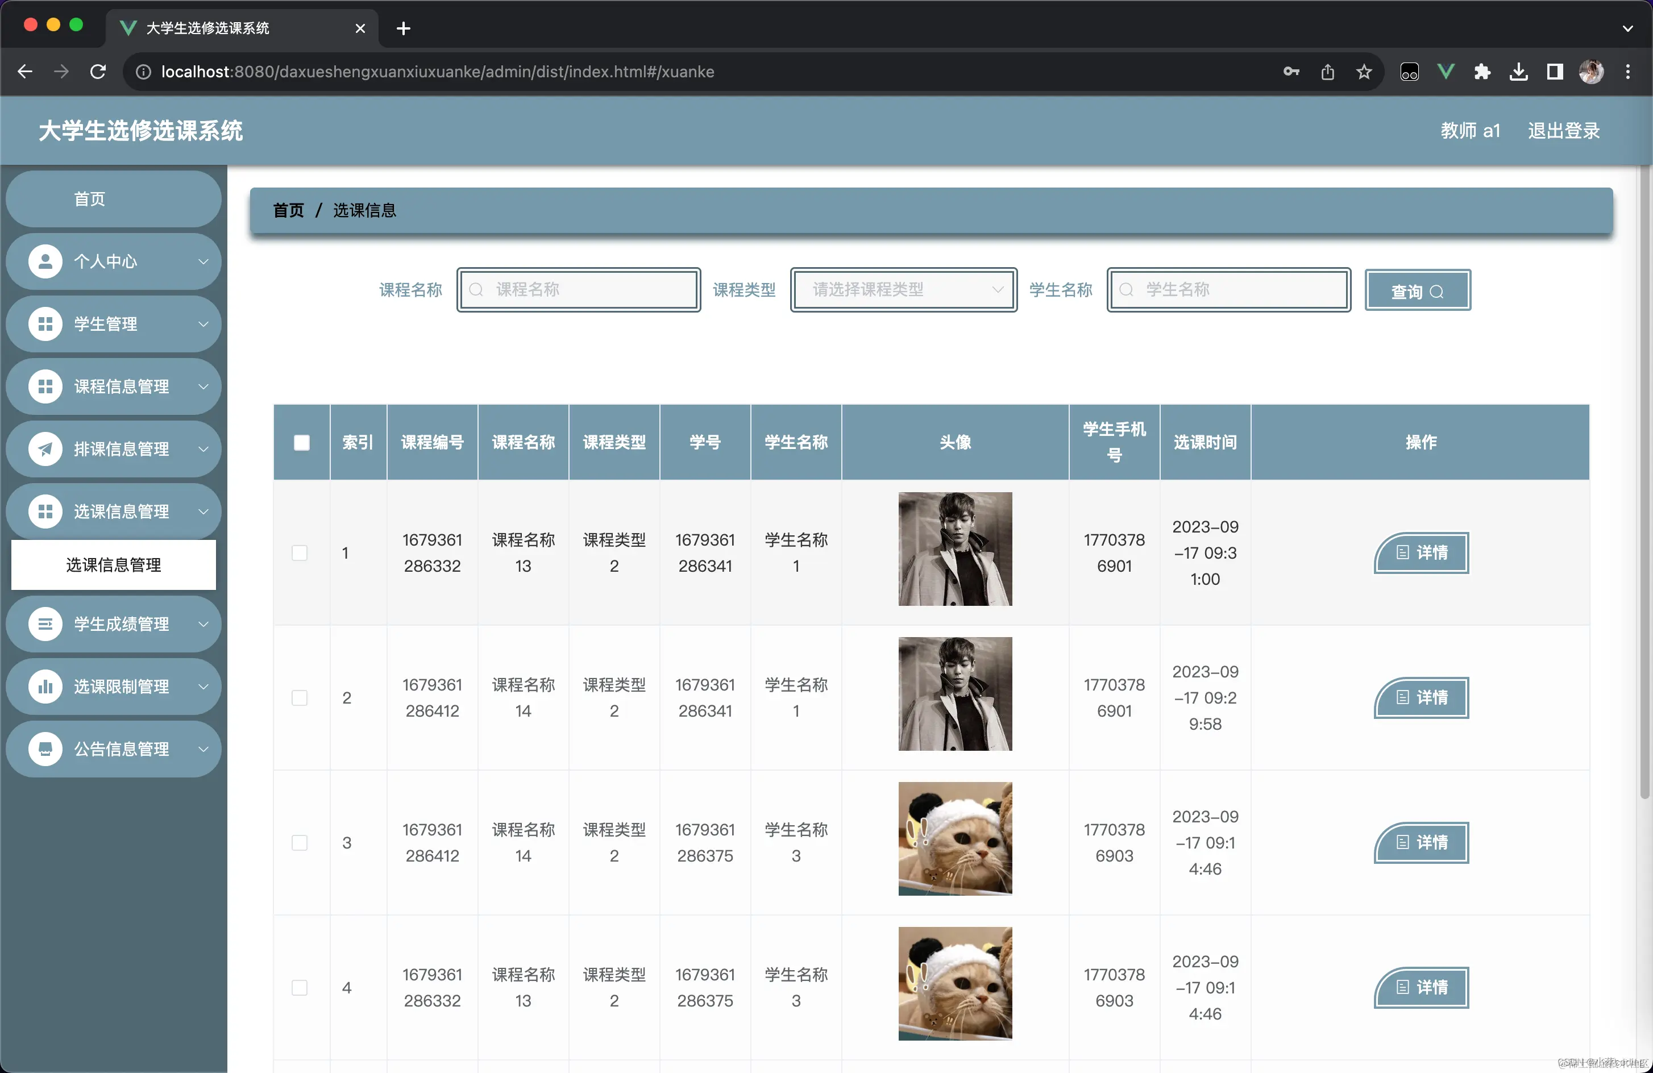Open the 选课信息管理 submenu item

(113, 564)
